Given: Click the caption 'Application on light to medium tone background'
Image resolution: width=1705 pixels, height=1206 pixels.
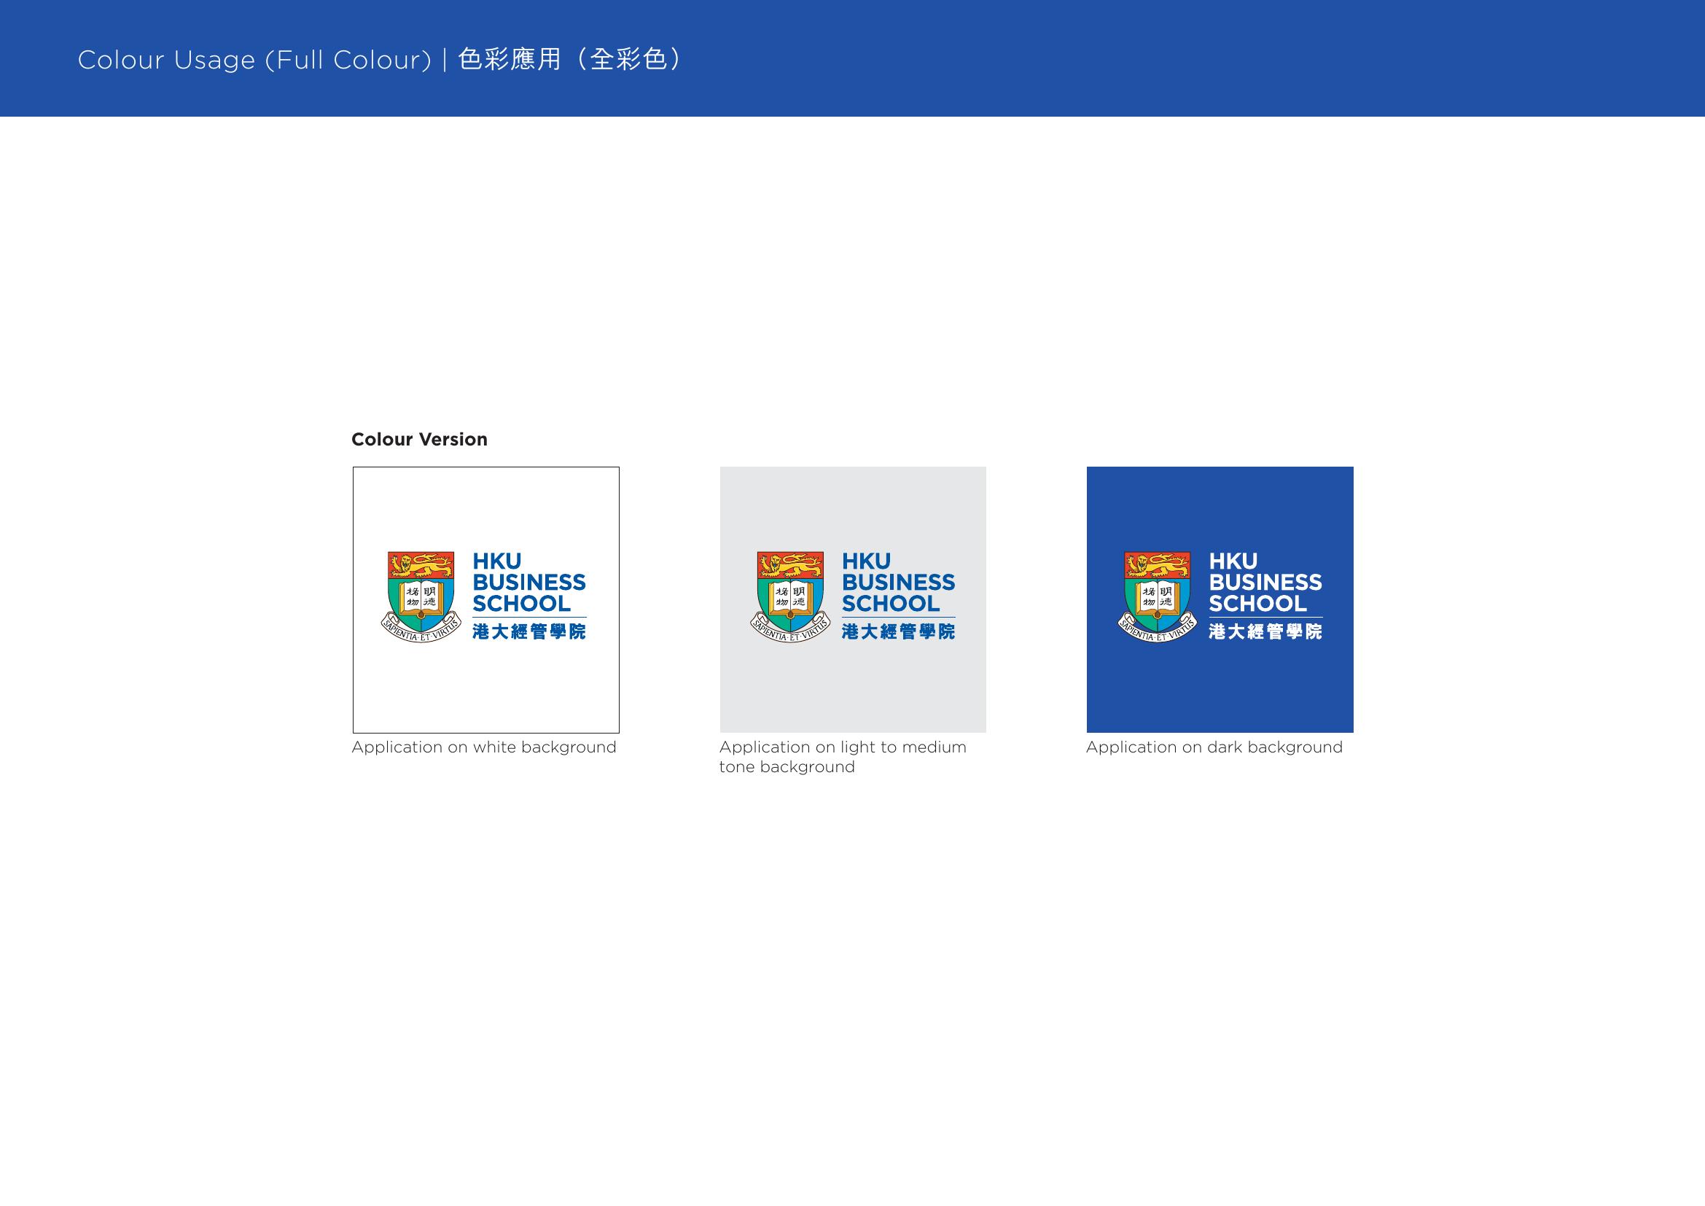Looking at the screenshot, I should coord(843,757).
